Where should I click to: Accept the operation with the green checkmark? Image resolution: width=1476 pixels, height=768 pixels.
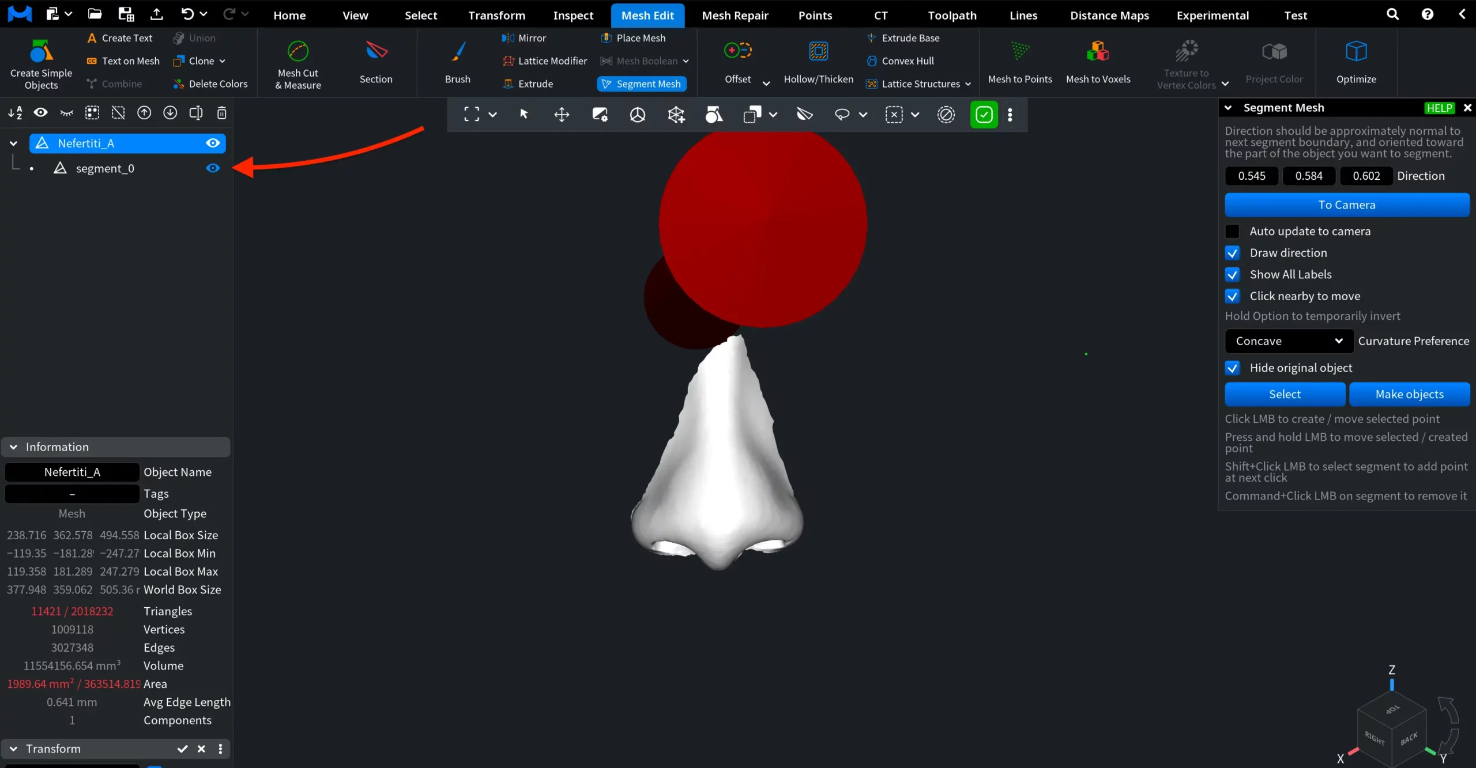(984, 114)
